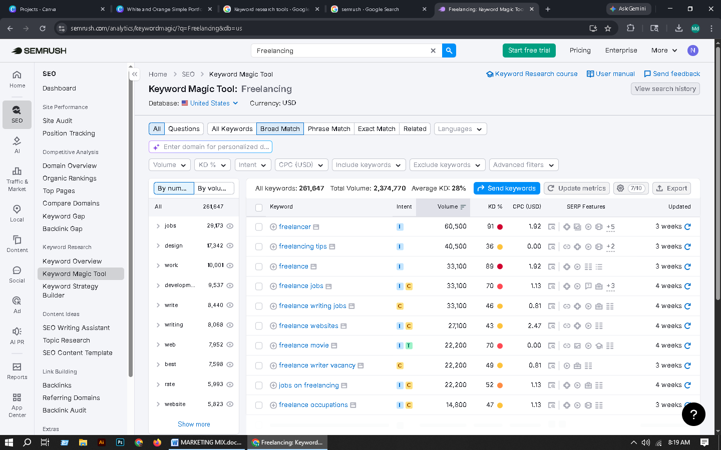Image resolution: width=721 pixels, height=450 pixels.
Task: Expand the work keyword group
Action: (x=158, y=265)
